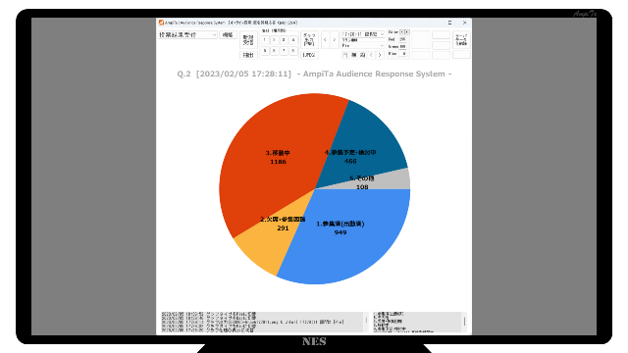Click the AmpiTa app icon in title bar

tap(161, 23)
